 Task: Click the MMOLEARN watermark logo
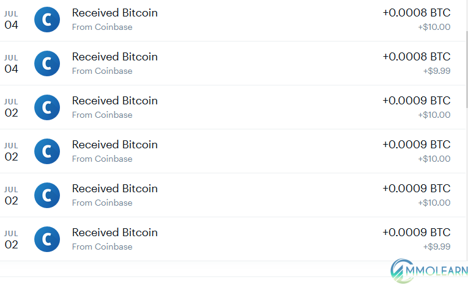[x=429, y=271]
